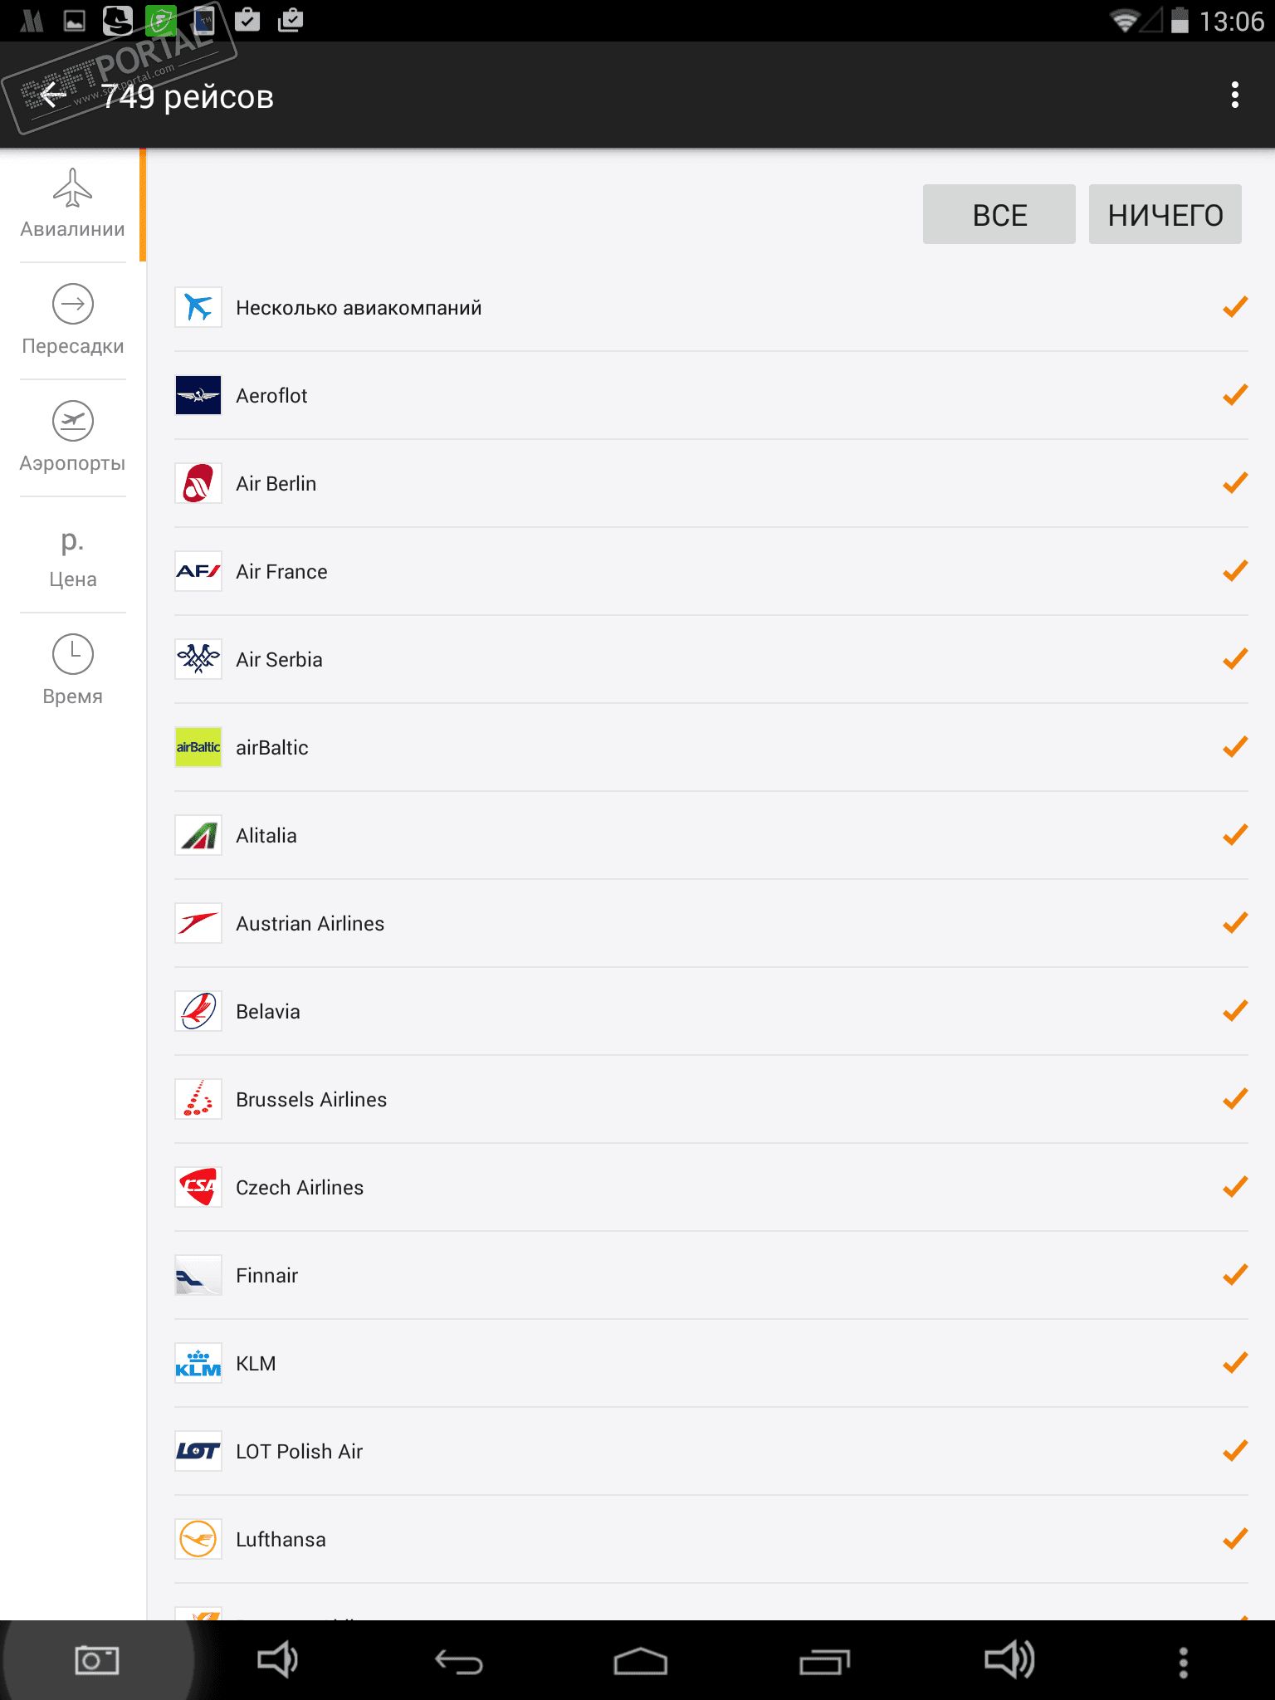
Task: Toggle the Air France checkmark
Action: tap(1235, 571)
